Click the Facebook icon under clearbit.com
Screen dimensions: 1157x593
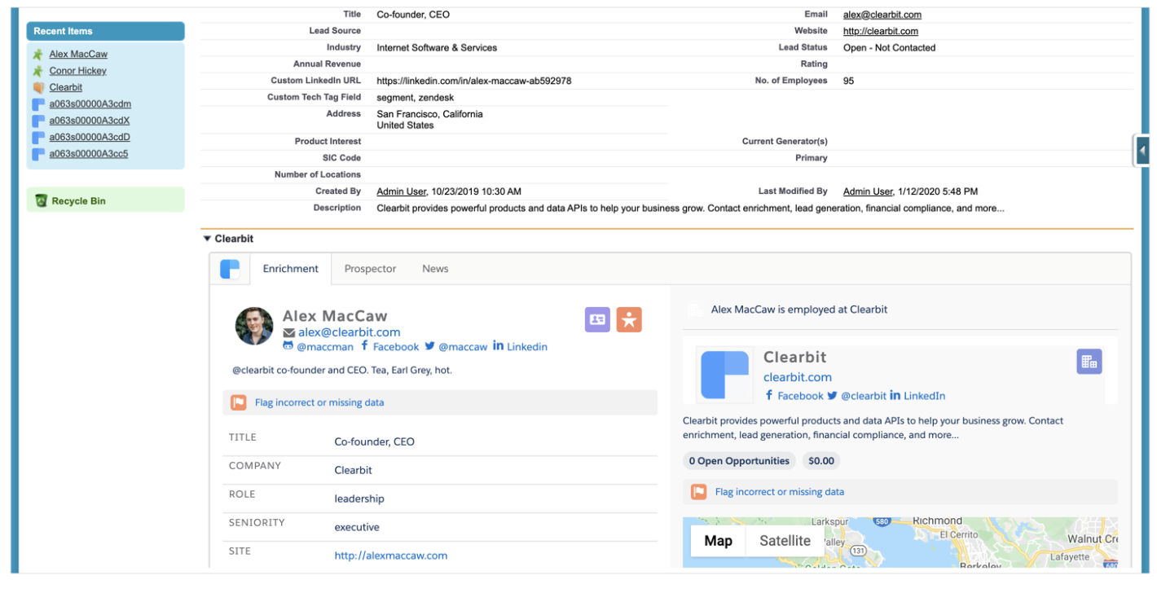click(x=768, y=395)
